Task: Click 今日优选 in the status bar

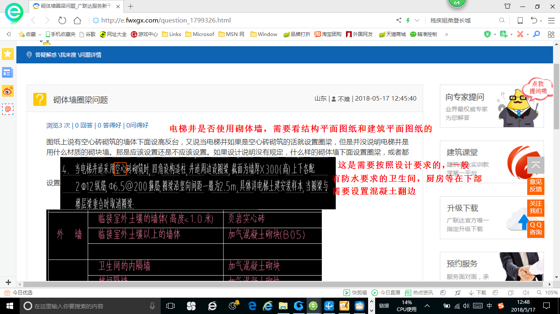Action: coord(18,293)
